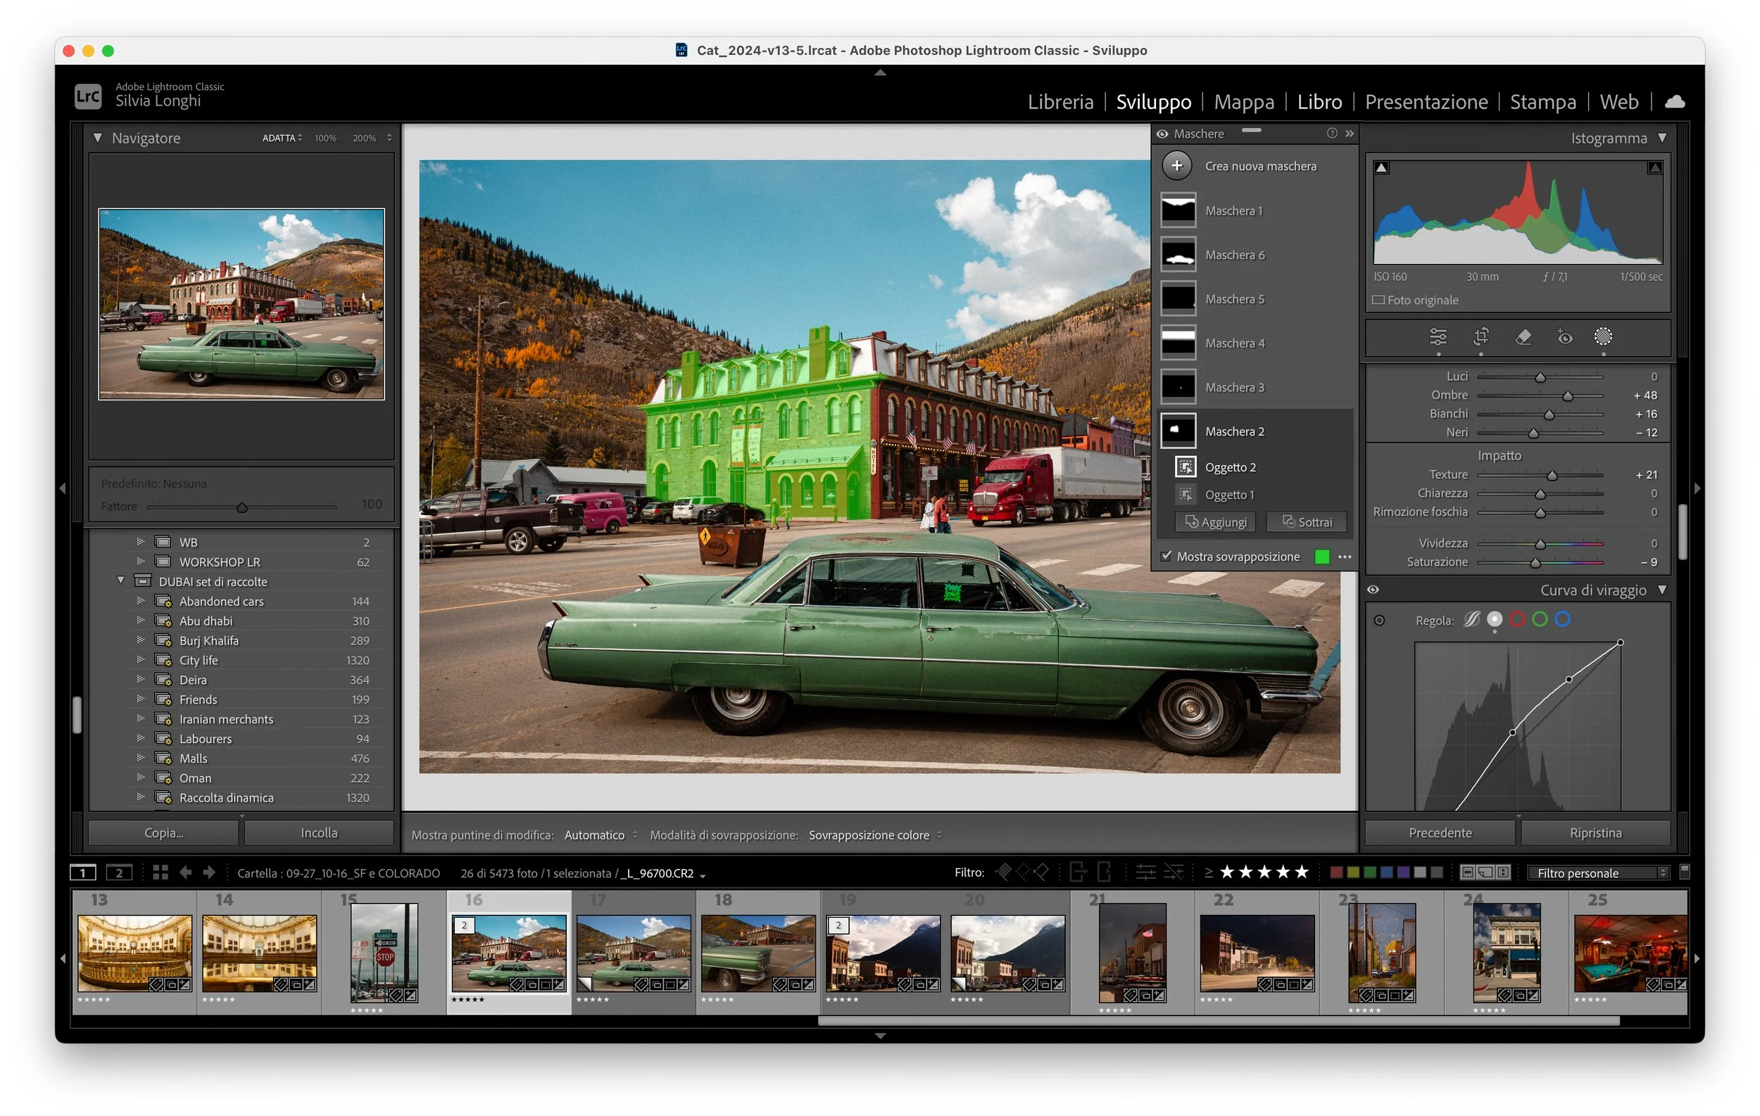Click the cloud sync icon

click(1675, 101)
